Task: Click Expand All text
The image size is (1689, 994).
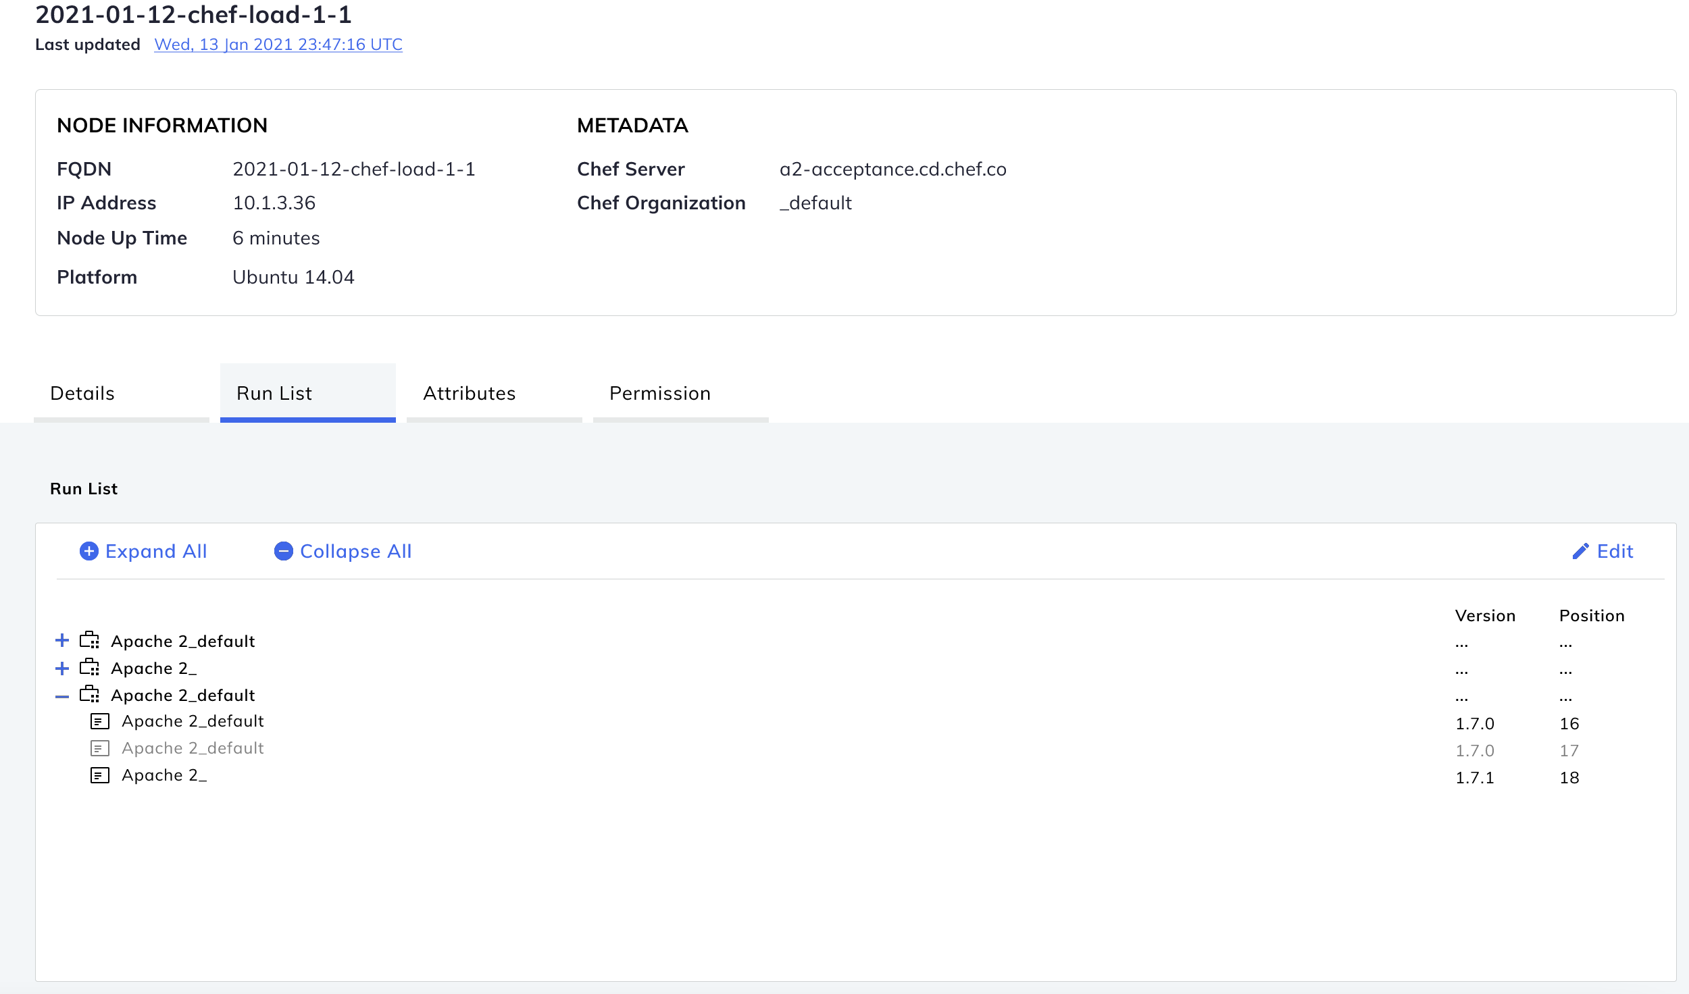Action: [156, 552]
